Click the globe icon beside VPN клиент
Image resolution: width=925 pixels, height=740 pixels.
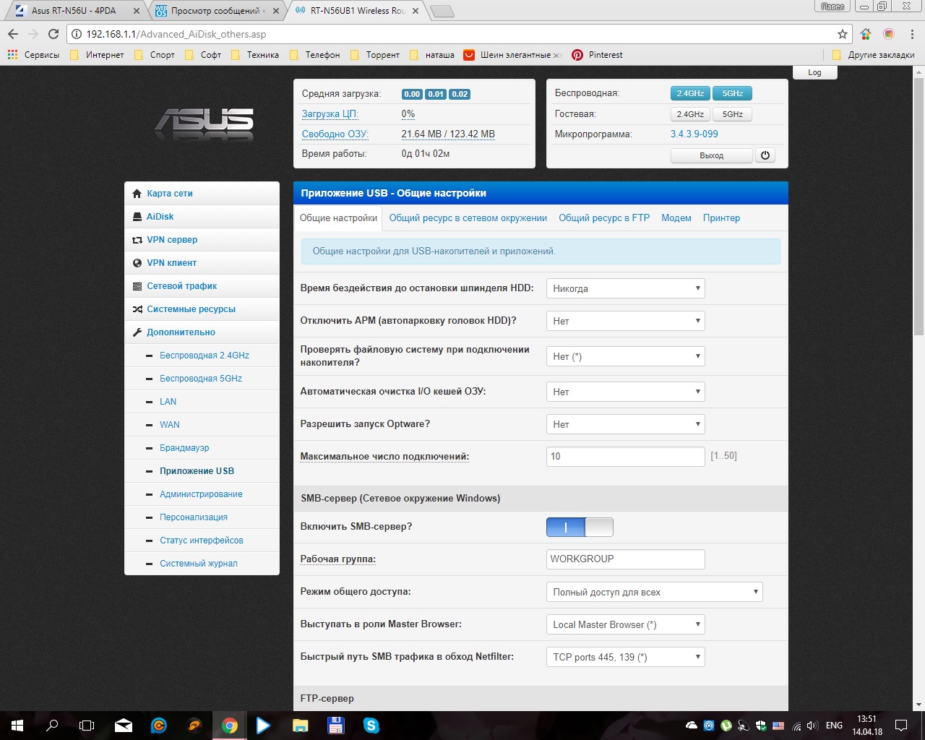(x=137, y=263)
